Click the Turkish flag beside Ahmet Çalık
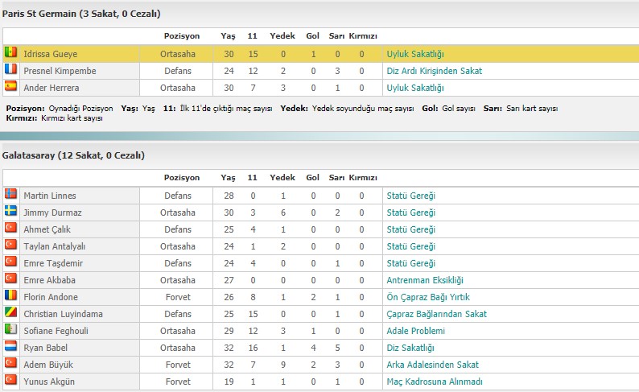The image size is (639, 392). click(x=11, y=227)
